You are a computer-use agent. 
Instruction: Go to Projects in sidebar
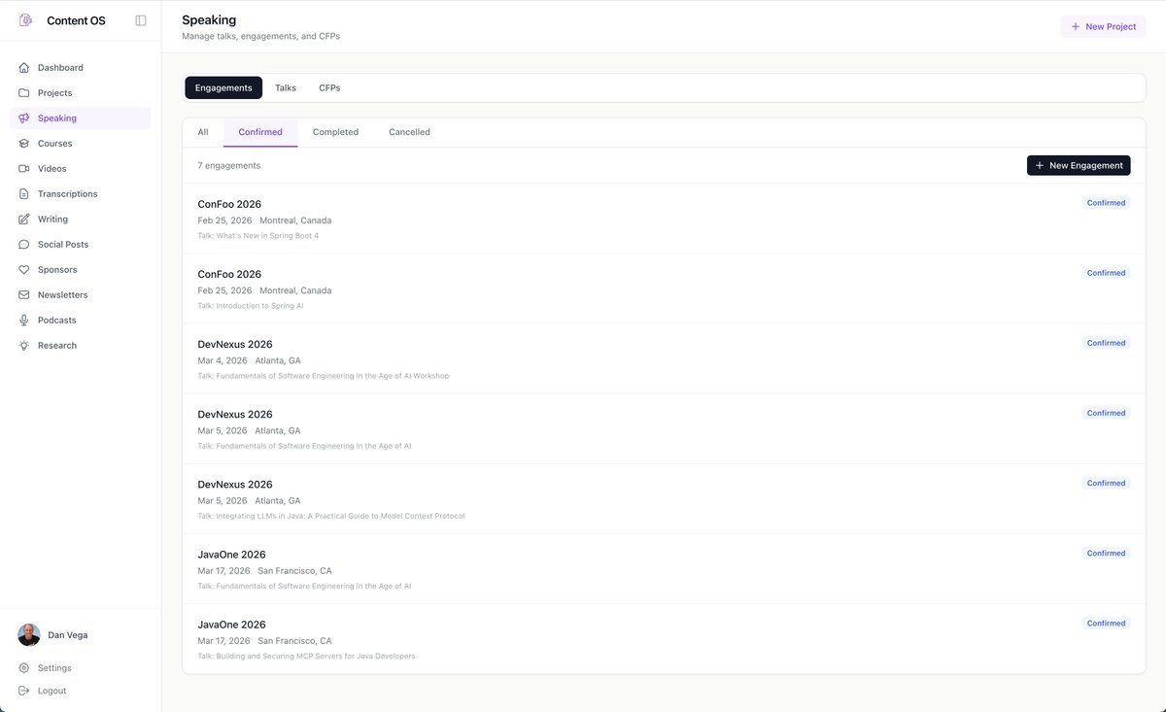tap(81, 93)
